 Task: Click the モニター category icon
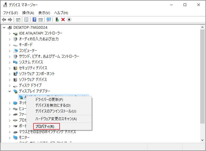pyautogui.click(x=15, y=138)
